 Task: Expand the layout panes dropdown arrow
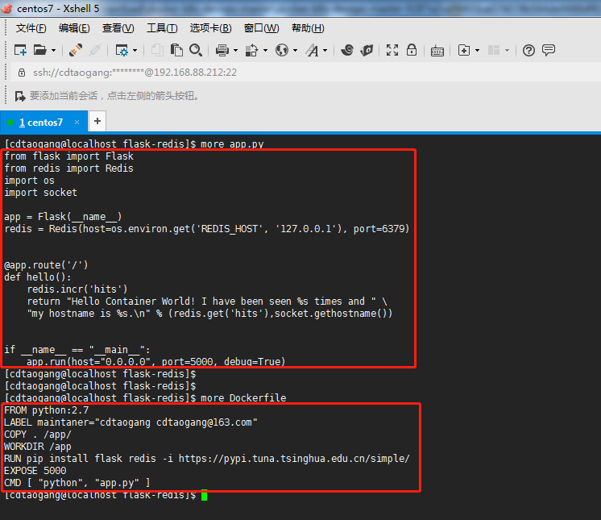[x=507, y=50]
